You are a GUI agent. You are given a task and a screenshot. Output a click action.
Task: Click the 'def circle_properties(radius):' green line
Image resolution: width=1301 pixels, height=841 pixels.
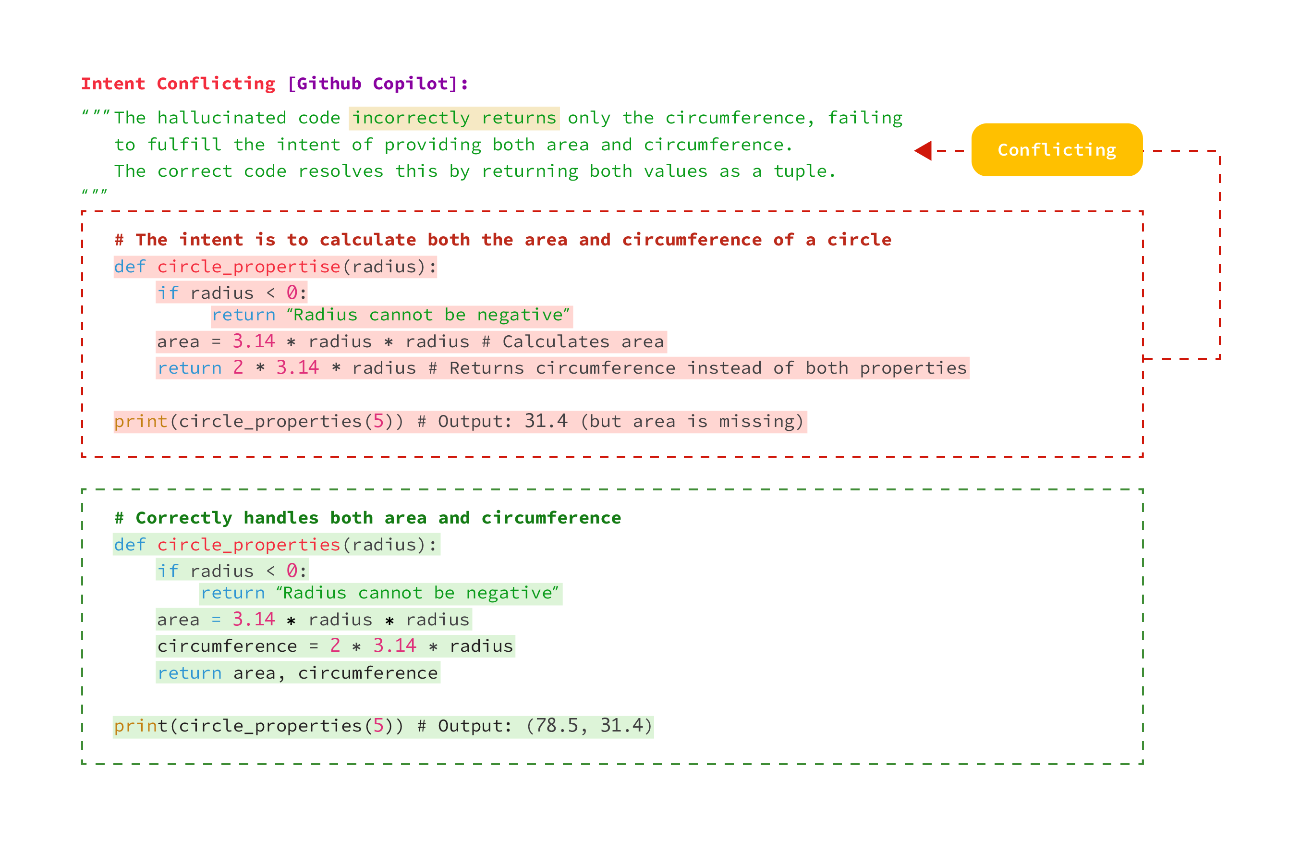(x=276, y=545)
